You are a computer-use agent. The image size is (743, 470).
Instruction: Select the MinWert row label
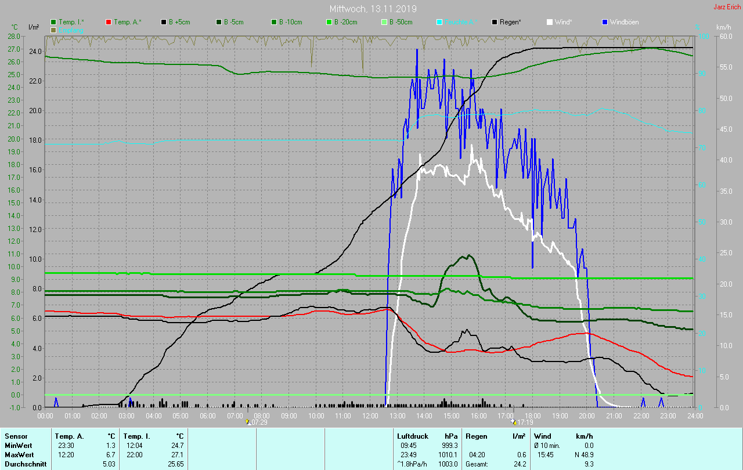click(x=19, y=445)
